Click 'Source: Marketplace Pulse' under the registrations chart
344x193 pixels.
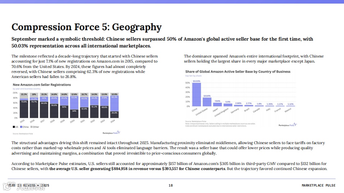[23, 134]
